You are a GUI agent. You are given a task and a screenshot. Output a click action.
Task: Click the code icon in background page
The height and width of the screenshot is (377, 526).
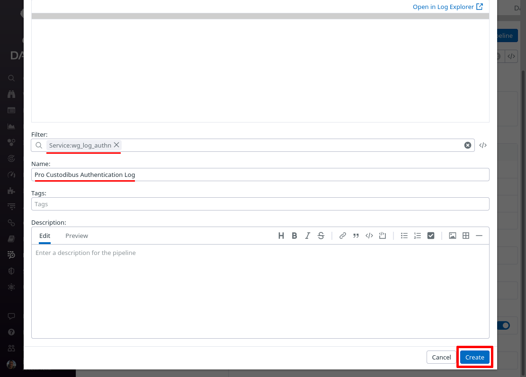(x=511, y=56)
